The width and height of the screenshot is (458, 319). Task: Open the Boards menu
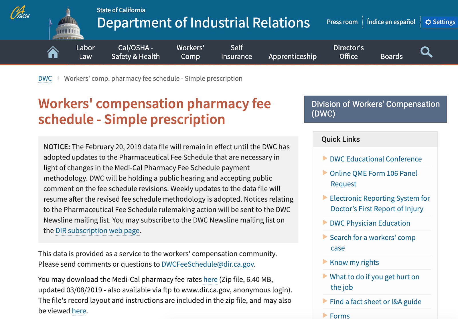tap(392, 56)
